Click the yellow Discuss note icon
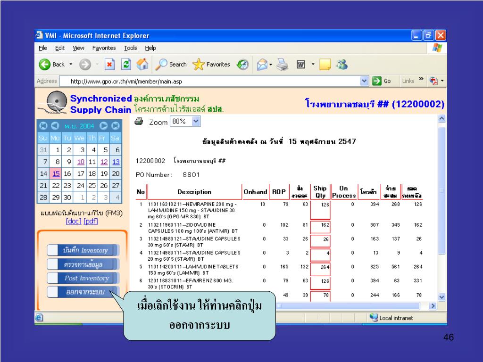 click(x=325, y=64)
